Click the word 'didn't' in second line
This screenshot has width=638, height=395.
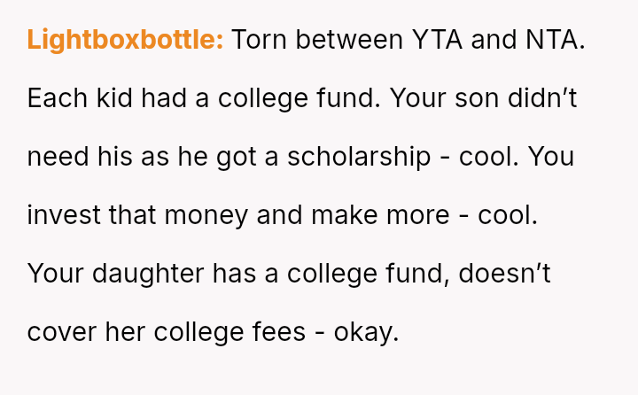tap(541, 99)
